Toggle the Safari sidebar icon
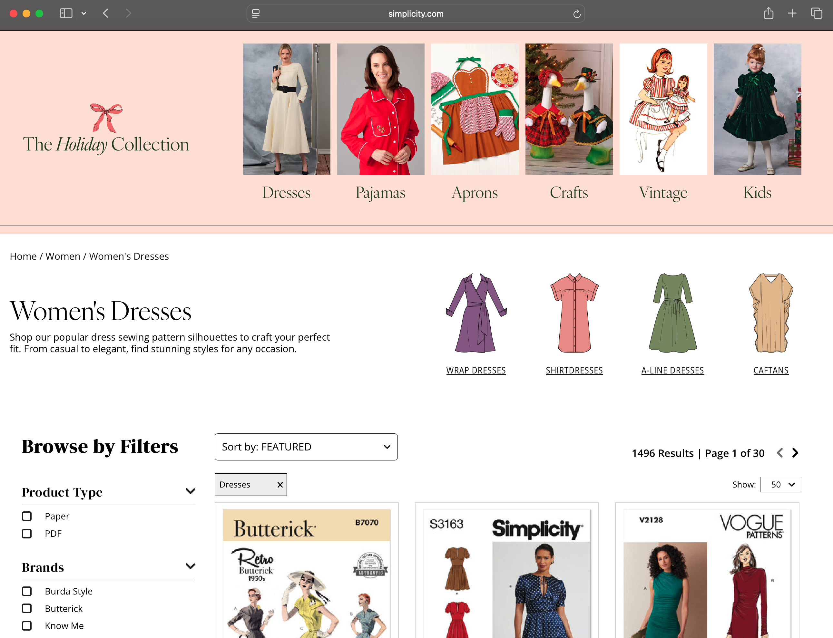This screenshot has height=638, width=833. click(66, 13)
